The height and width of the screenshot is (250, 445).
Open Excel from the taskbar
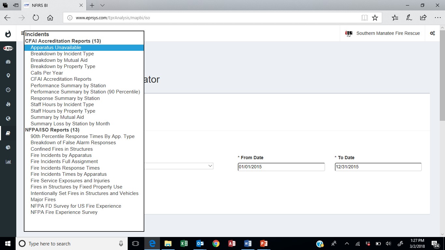(184, 243)
